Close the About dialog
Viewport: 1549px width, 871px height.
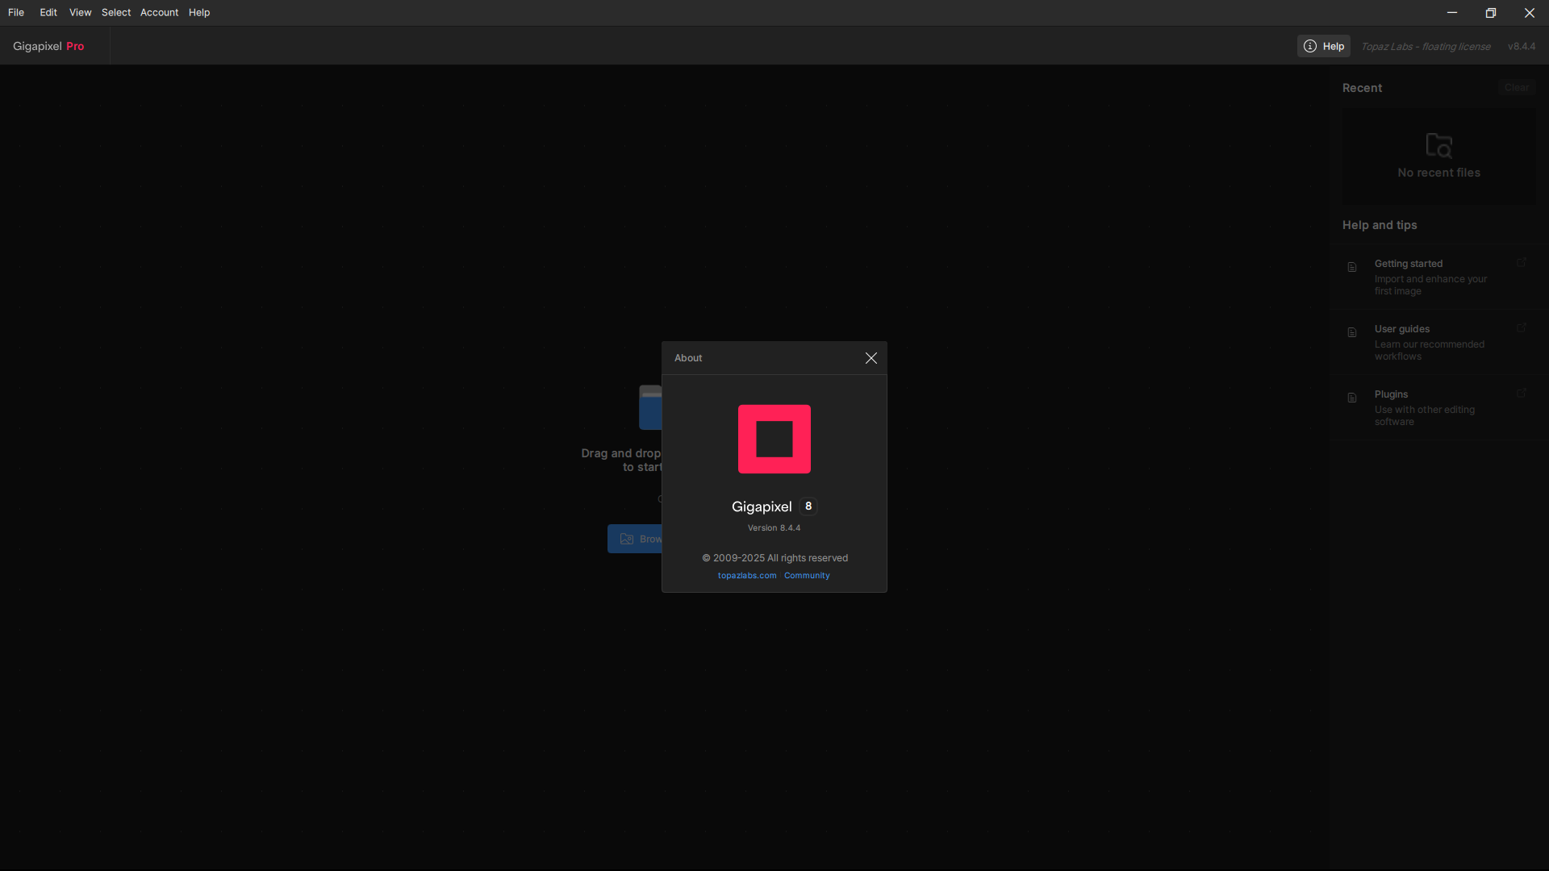(871, 358)
